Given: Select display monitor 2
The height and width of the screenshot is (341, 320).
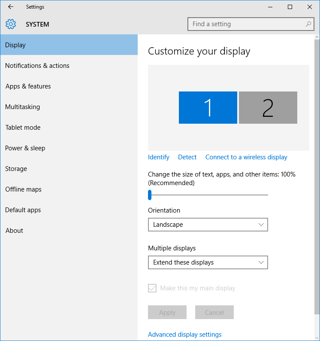Looking at the screenshot, I should pos(268,107).
